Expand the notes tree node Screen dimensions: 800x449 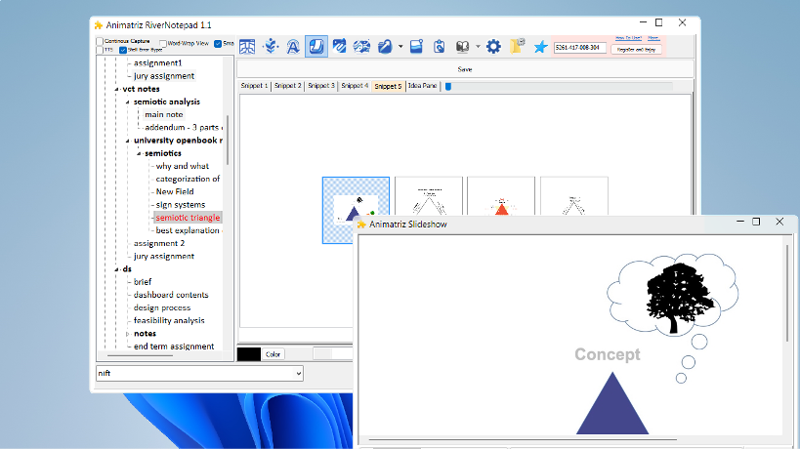pyautogui.click(x=128, y=334)
